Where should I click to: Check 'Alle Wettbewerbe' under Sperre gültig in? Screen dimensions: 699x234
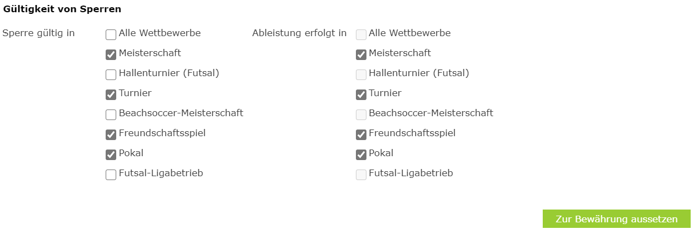(x=111, y=34)
